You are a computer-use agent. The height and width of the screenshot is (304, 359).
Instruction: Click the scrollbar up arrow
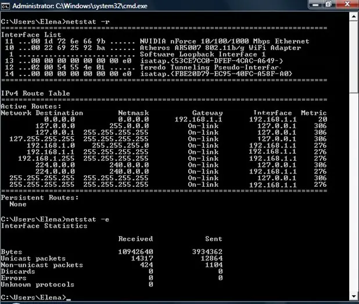pyautogui.click(x=354, y=16)
